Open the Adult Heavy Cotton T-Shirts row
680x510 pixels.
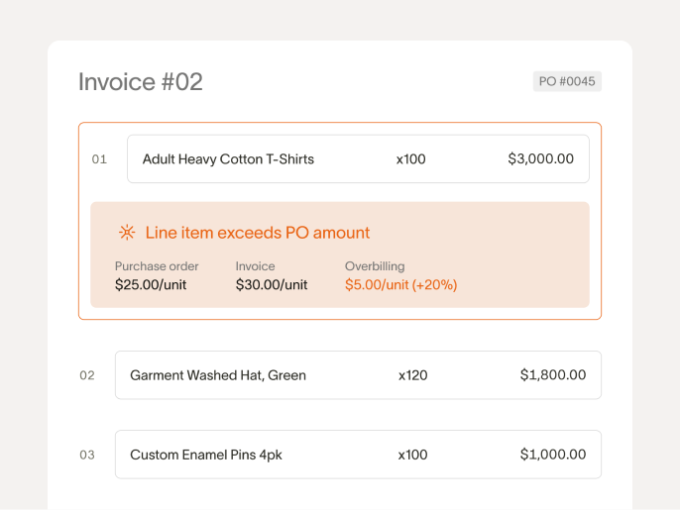[x=358, y=159]
